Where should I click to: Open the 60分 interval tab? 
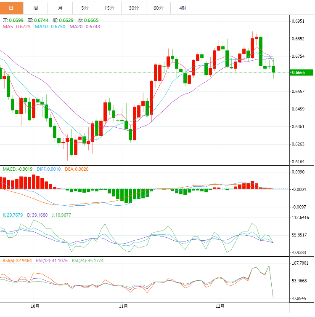158,8
